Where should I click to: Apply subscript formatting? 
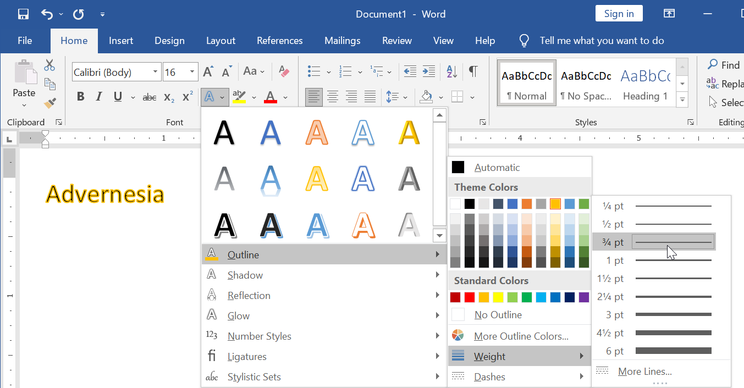pyautogui.click(x=169, y=97)
